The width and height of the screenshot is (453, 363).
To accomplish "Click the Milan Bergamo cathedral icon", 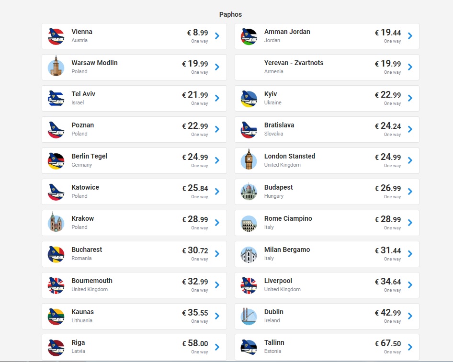I will click(249, 255).
